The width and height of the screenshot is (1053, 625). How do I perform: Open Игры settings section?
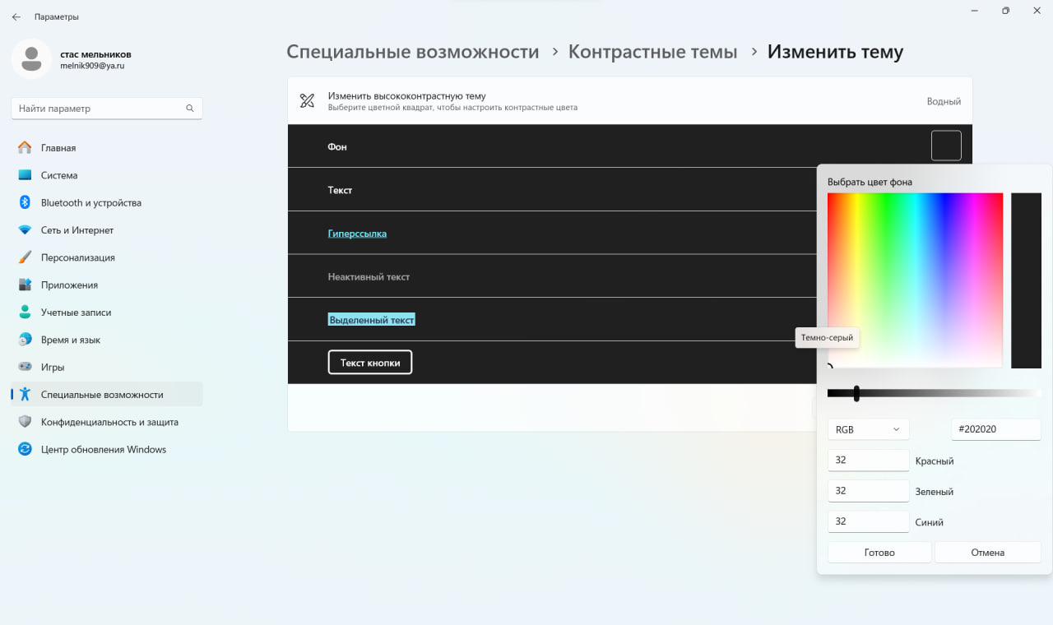pos(107,367)
